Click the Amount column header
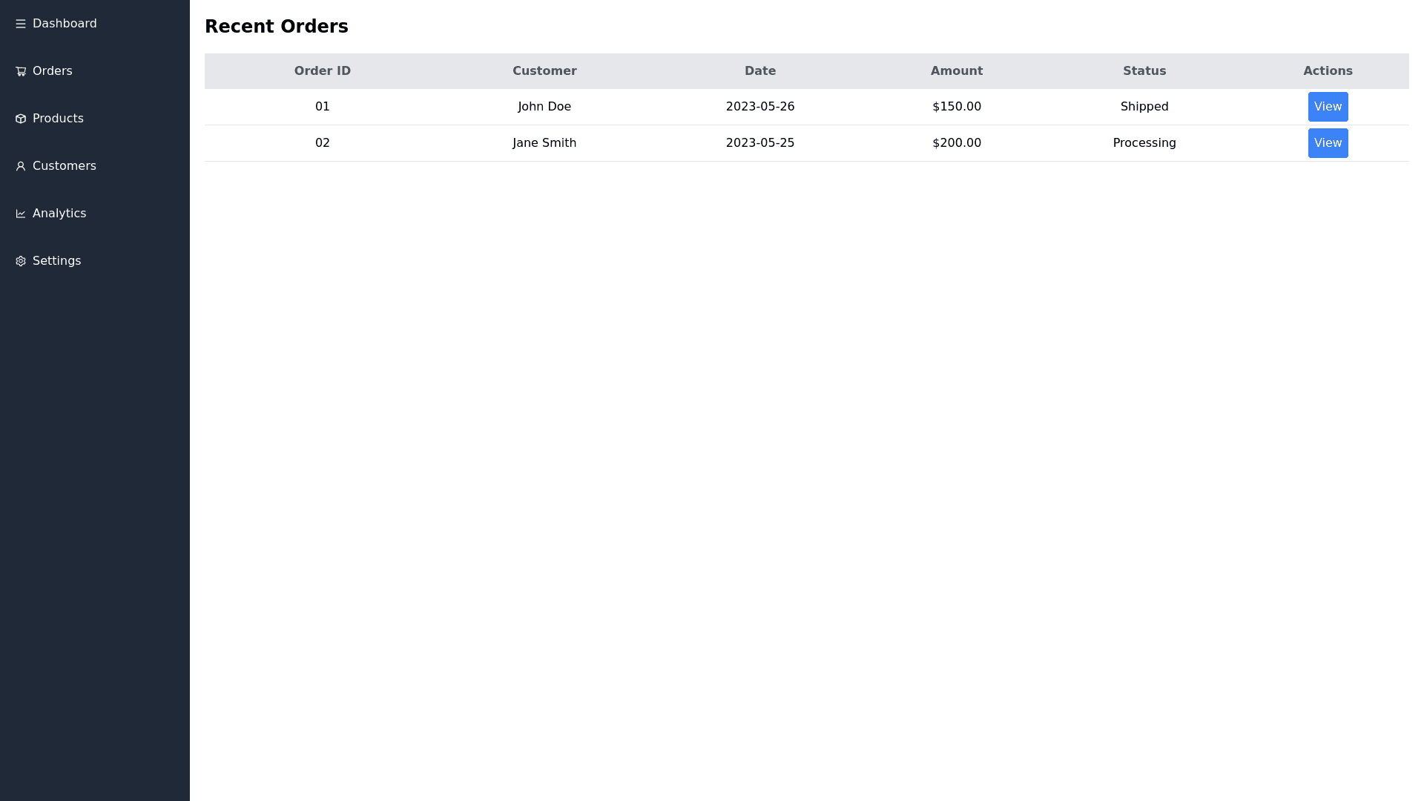 (x=956, y=71)
